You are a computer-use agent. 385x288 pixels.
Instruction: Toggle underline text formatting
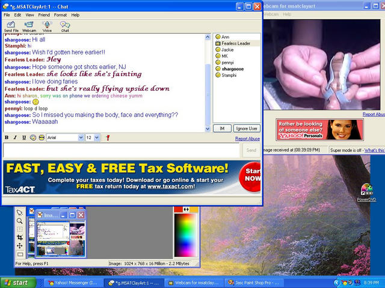pos(24,137)
